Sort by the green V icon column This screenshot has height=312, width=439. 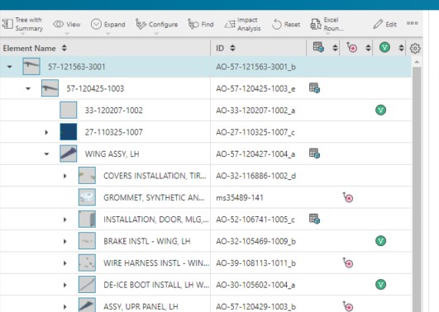click(x=401, y=48)
